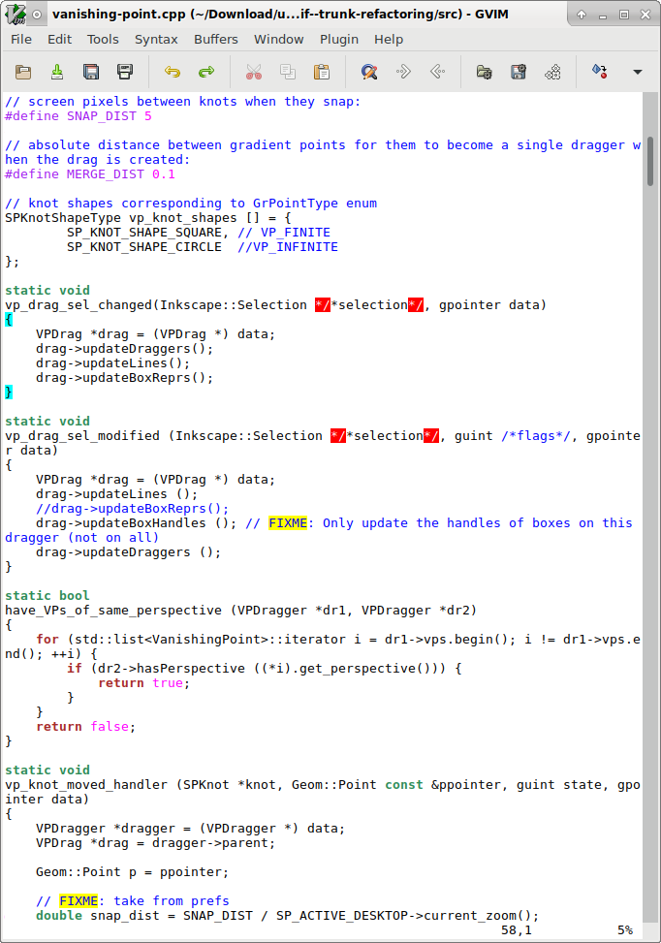Save the session with floppy-gear icon
Screen dimensions: 661x943
[x=519, y=72]
